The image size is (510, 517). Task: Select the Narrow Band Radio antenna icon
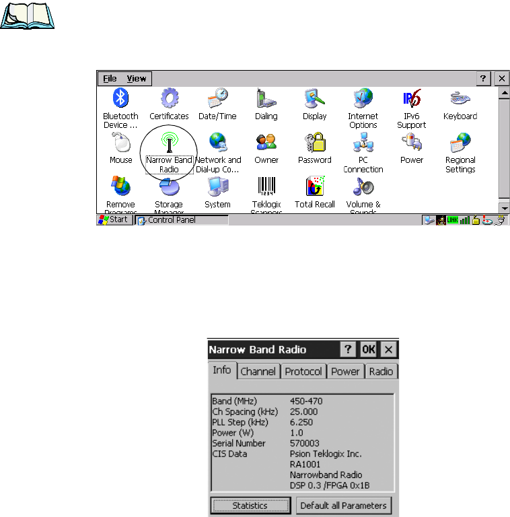170,142
